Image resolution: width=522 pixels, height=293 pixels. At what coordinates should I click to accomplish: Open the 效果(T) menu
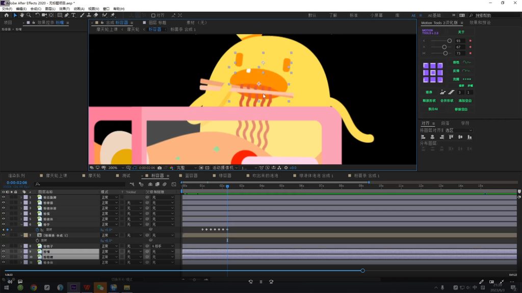(65, 9)
